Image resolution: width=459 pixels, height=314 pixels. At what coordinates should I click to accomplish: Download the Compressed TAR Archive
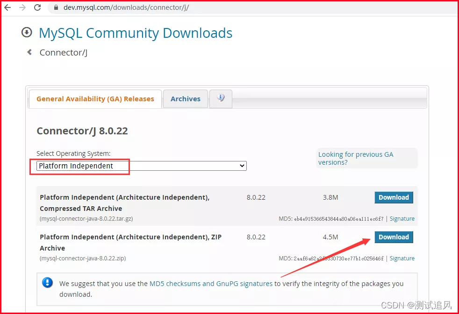pos(394,197)
